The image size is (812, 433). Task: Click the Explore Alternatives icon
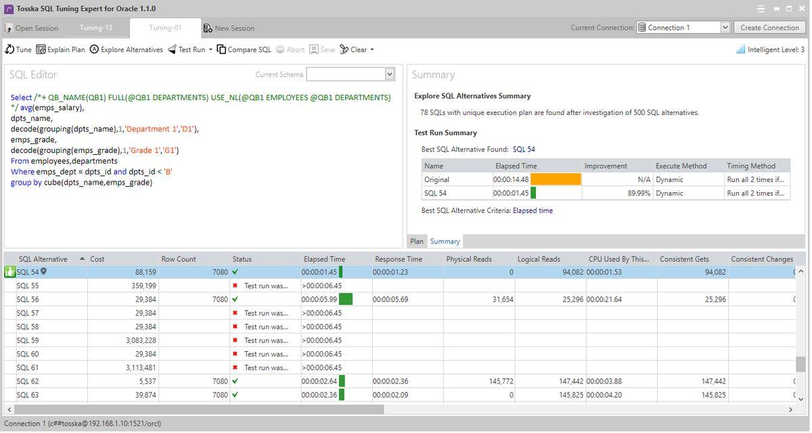pos(94,49)
